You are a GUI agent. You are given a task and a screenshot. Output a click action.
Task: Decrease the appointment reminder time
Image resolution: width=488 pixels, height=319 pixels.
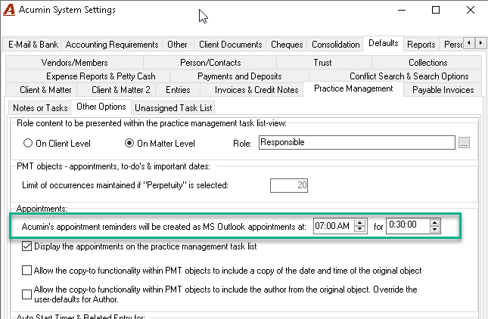(x=360, y=229)
